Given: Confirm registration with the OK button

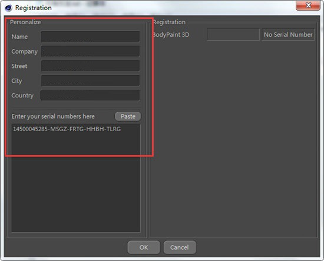Looking at the screenshot, I should [144, 247].
